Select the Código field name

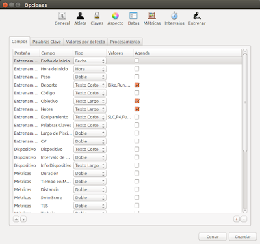pos(47,93)
